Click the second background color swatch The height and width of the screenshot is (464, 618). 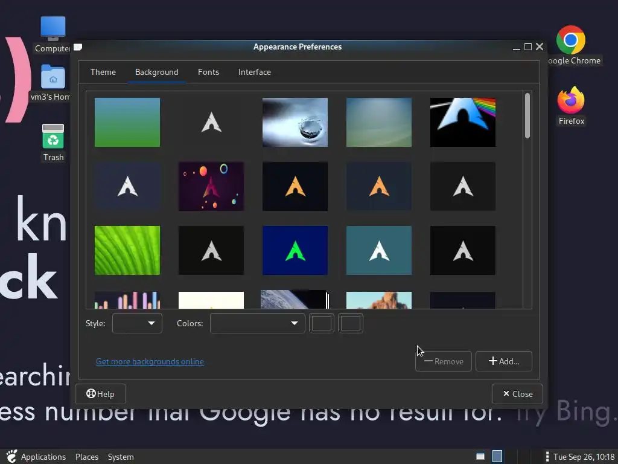[351, 323]
